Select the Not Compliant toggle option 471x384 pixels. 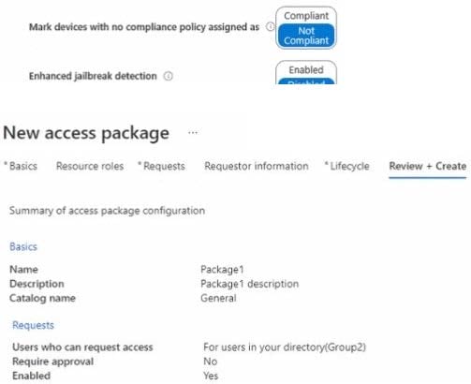(x=306, y=36)
